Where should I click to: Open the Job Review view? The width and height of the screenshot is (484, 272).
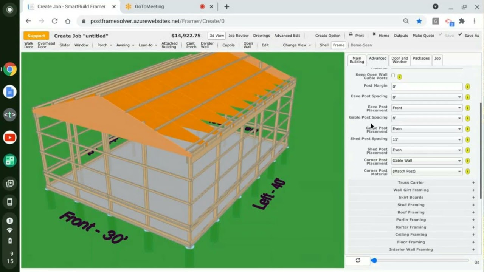(x=239, y=36)
